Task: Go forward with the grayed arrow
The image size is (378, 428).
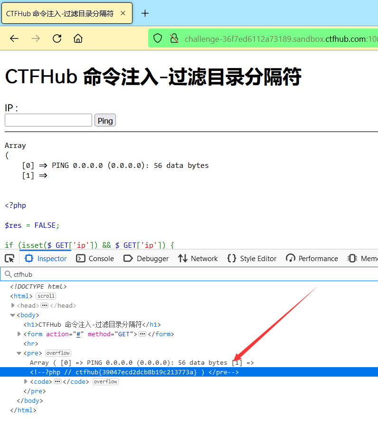Action: coord(36,39)
